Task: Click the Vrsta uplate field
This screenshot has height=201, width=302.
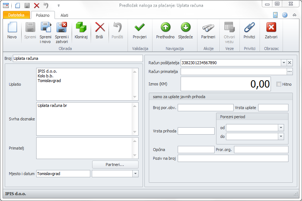Action: point(273,108)
